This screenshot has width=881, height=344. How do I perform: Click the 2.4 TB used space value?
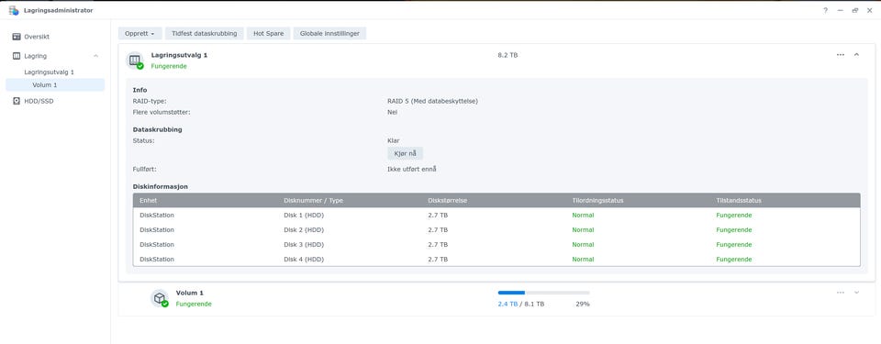(507, 304)
